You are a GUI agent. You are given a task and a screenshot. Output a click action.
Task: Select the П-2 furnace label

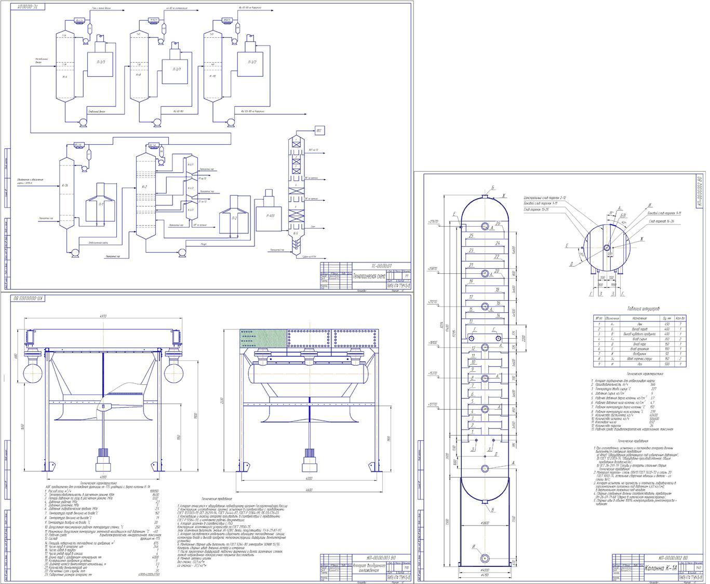(x=235, y=218)
